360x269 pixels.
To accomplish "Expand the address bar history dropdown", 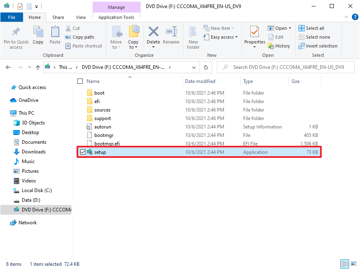I will tap(194, 67).
